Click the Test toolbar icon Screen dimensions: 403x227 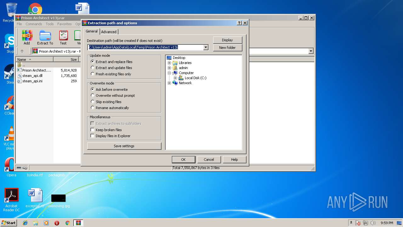[x=63, y=38]
